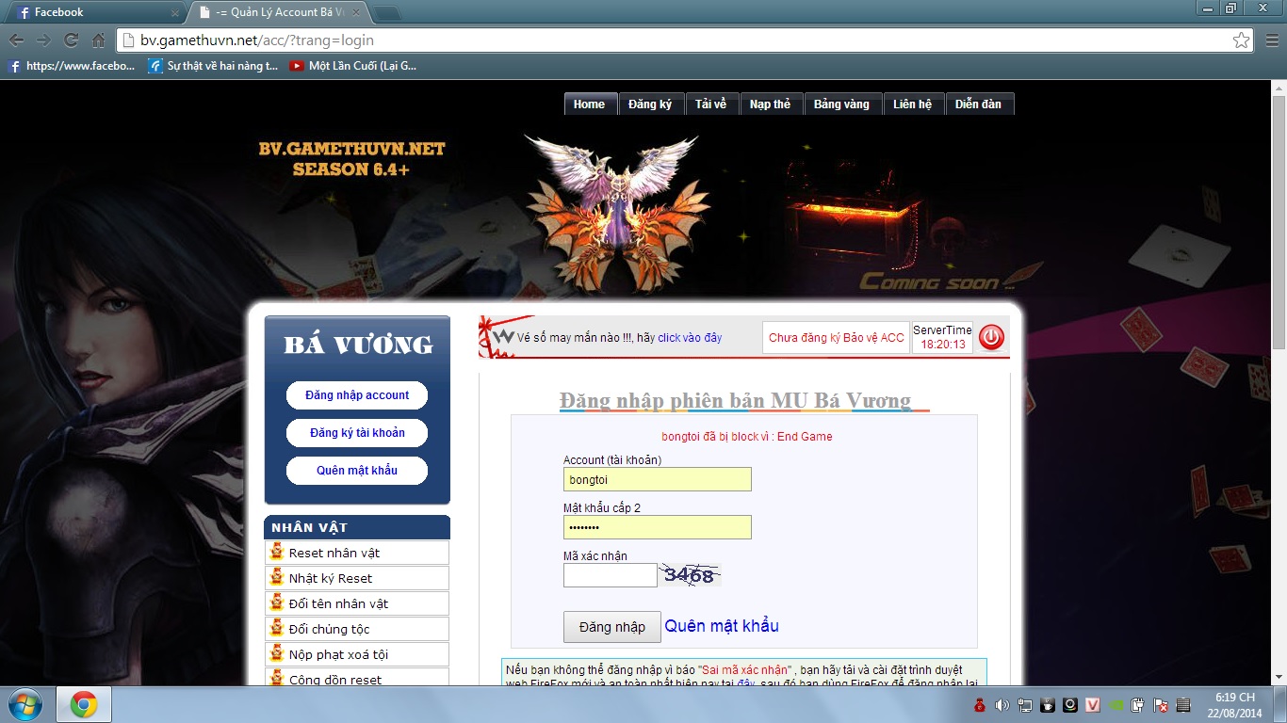The height and width of the screenshot is (723, 1287).
Task: Submit form with Đăng nhập button
Action: 612,627
